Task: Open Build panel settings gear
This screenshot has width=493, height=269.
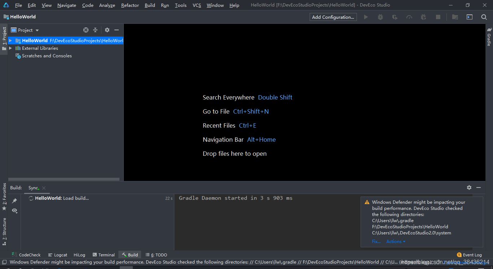Action: (469, 188)
